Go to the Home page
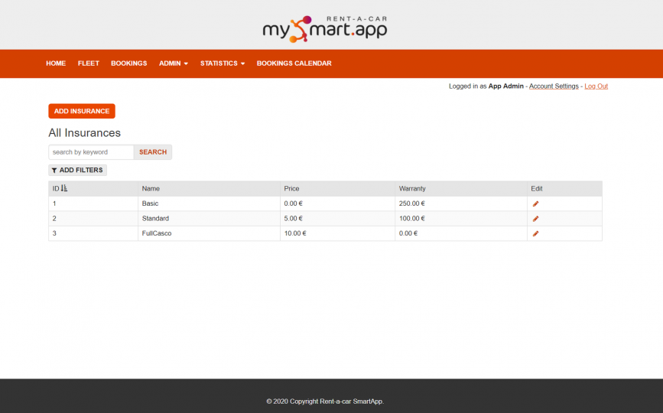 [56, 63]
